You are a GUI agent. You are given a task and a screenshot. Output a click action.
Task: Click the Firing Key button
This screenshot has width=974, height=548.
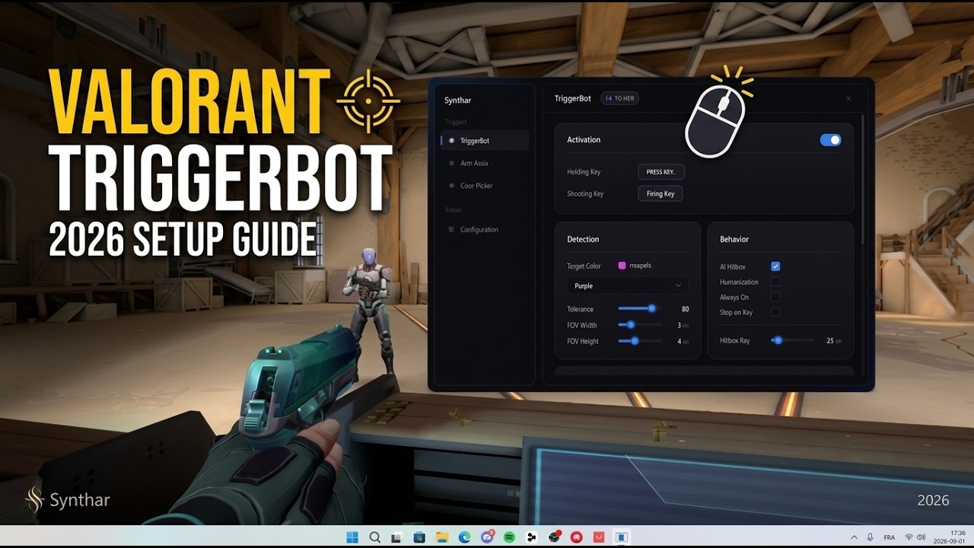click(660, 193)
